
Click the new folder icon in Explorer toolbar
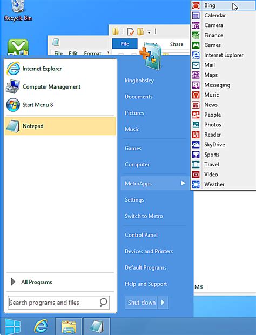coord(140,31)
